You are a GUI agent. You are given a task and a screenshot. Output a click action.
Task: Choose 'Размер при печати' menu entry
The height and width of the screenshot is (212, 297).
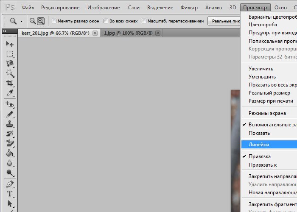[269, 101]
